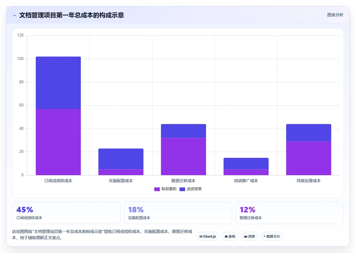Select the purple segment of 订阅或授权成本 bar
356x253 pixels.
click(x=58, y=142)
